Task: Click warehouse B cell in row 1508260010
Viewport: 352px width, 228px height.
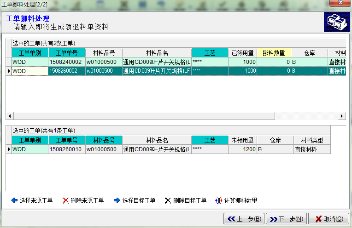Action: coord(276,149)
